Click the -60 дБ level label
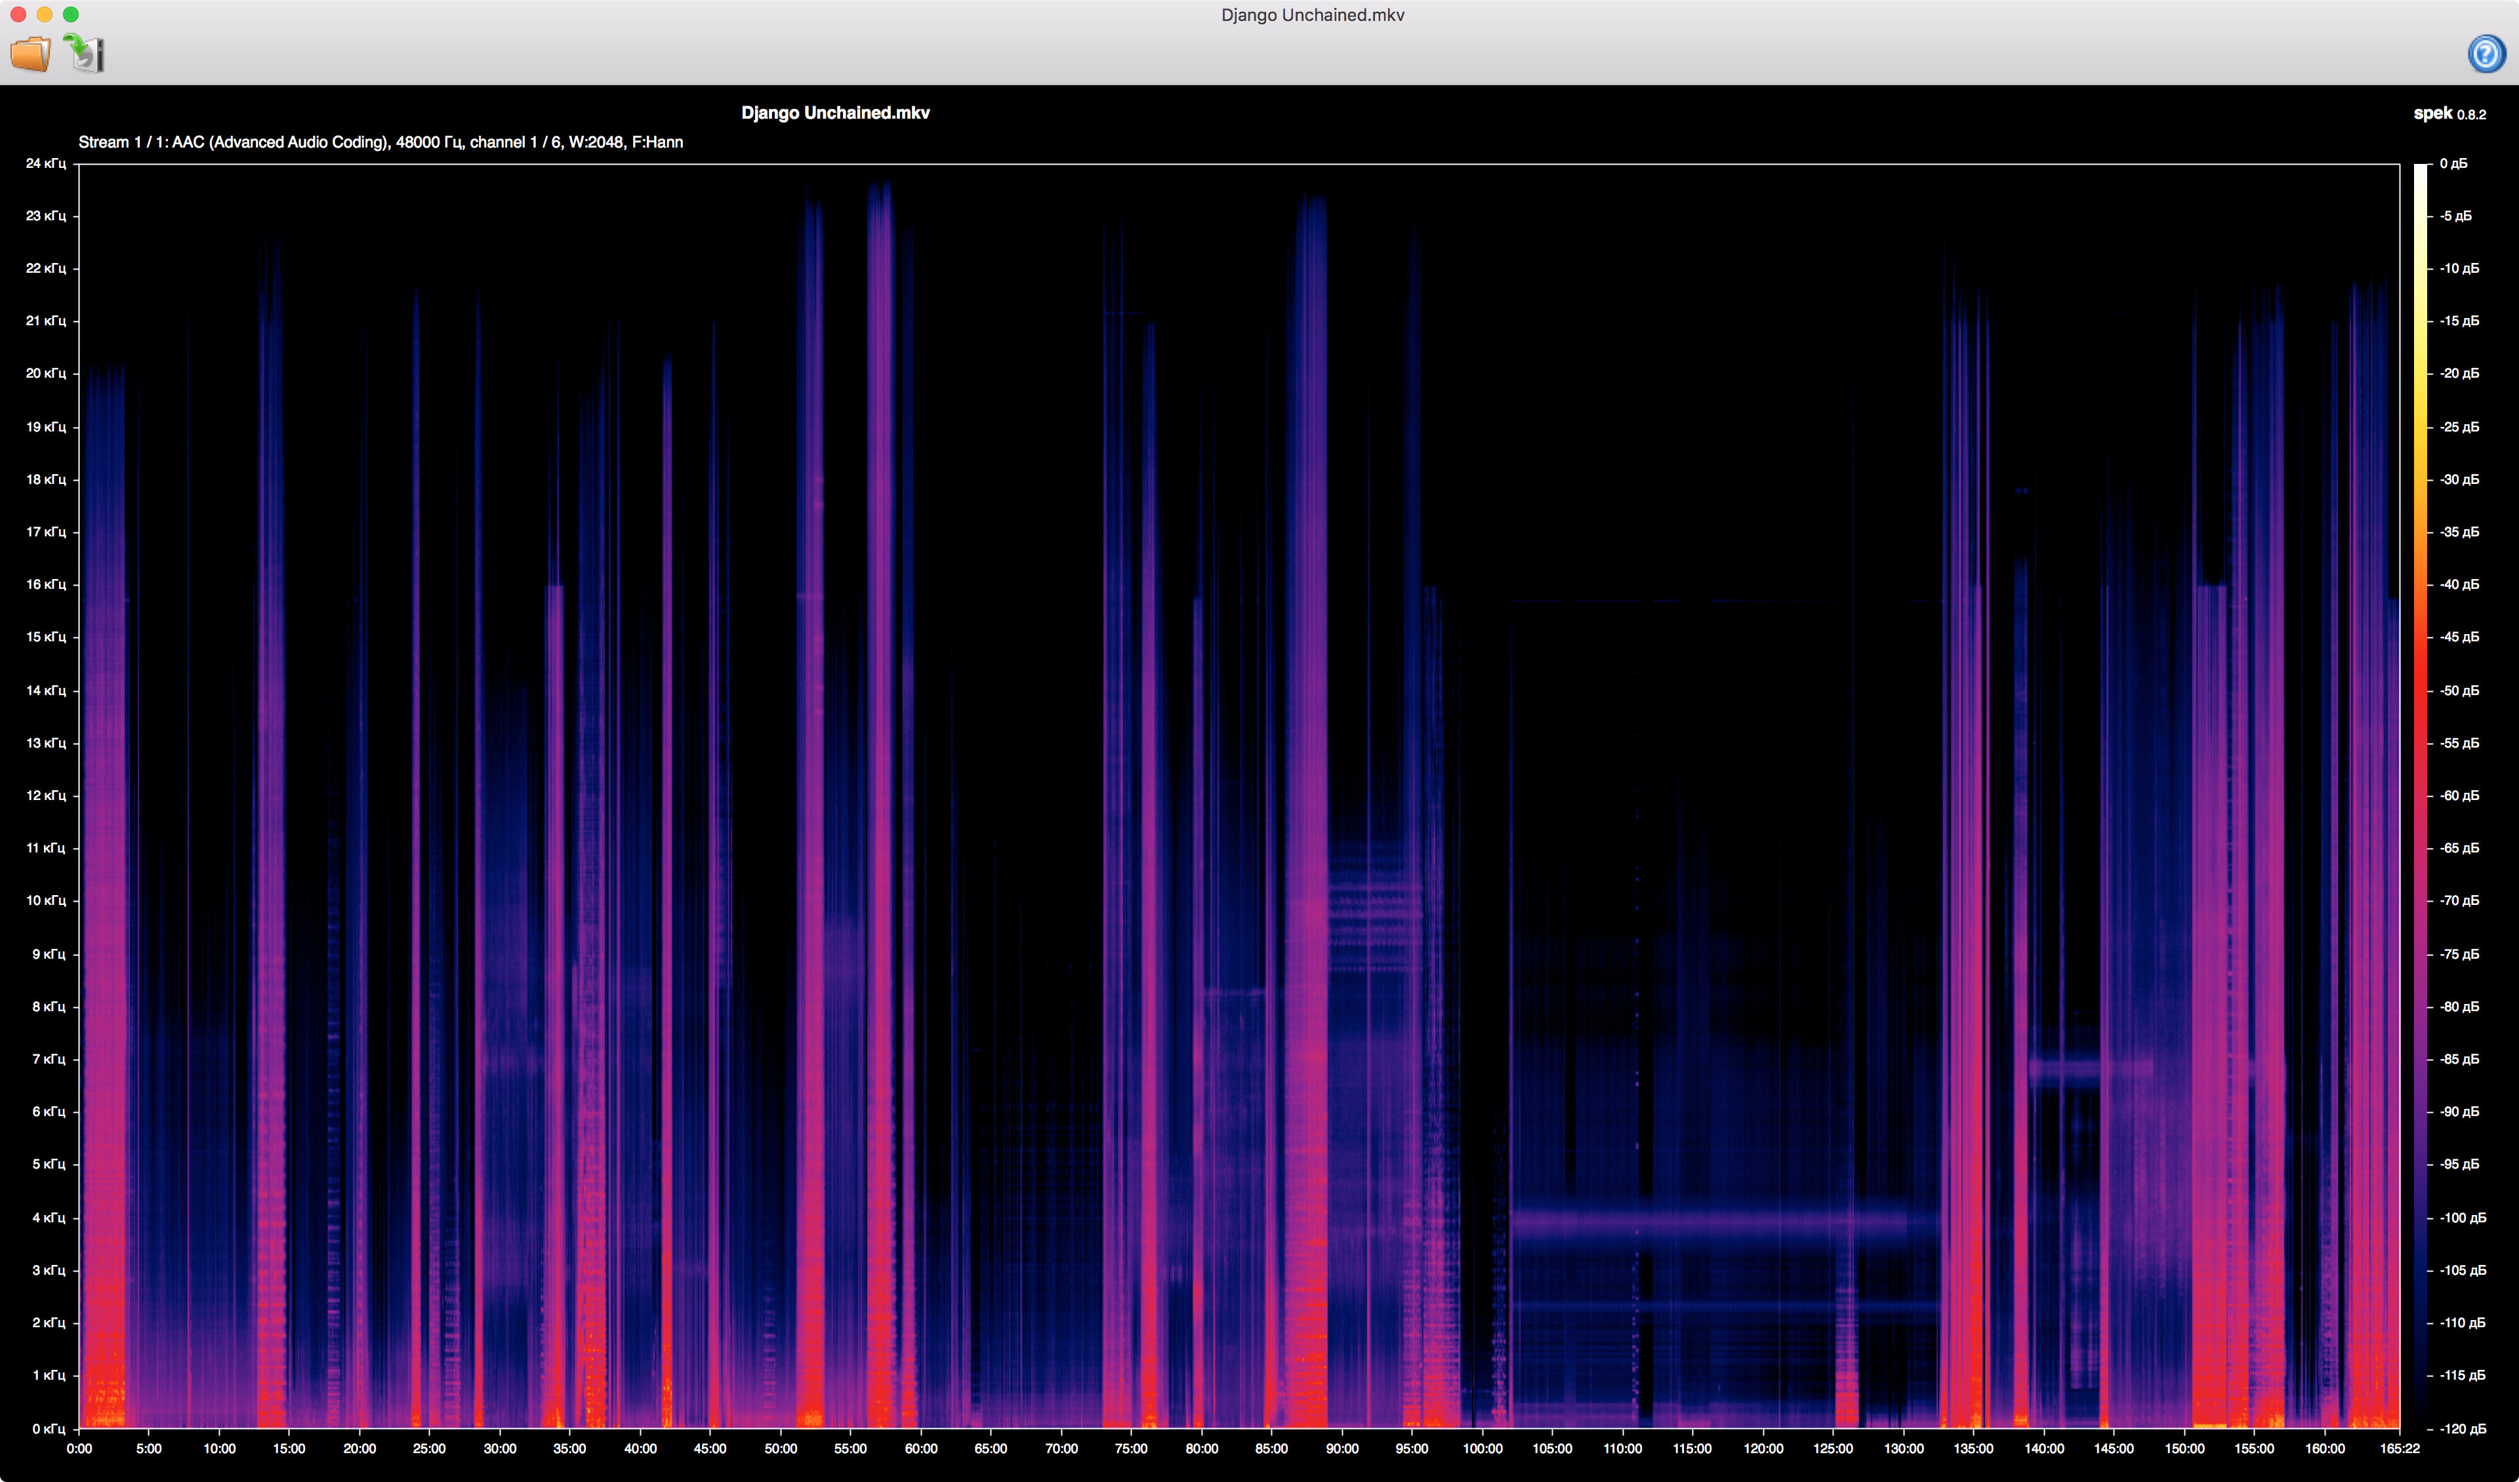 tap(2459, 795)
